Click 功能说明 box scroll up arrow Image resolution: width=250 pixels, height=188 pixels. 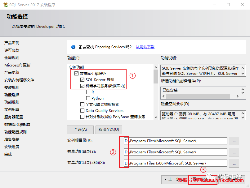(x=243, y=68)
